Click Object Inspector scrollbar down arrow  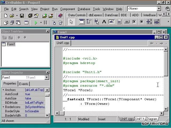tap(47, 115)
